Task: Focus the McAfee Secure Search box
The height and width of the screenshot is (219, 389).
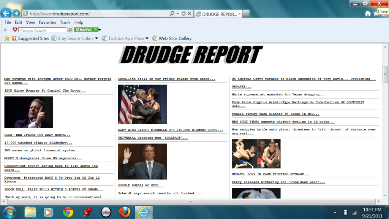Action: point(43,30)
